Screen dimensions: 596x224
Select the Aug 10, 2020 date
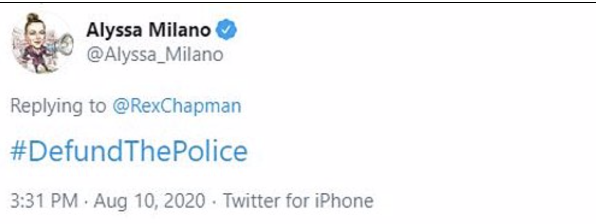point(149,201)
